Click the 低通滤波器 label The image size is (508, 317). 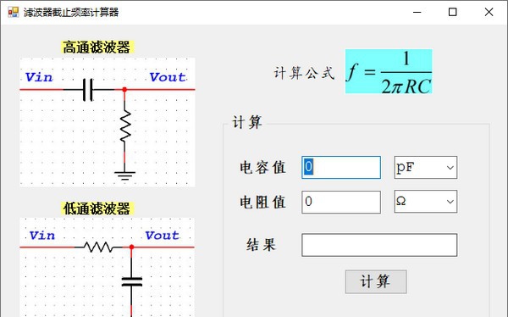pos(97,209)
